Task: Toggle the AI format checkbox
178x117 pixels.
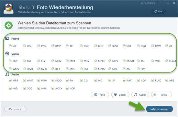Action: pyautogui.click(x=167, y=46)
